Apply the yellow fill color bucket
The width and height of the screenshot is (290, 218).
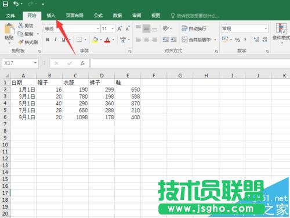95,40
